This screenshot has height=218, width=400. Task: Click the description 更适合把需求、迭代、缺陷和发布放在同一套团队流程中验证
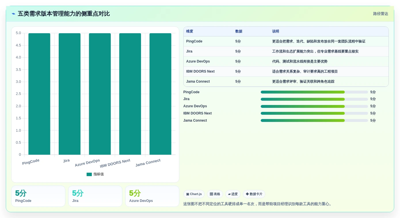[319, 41]
